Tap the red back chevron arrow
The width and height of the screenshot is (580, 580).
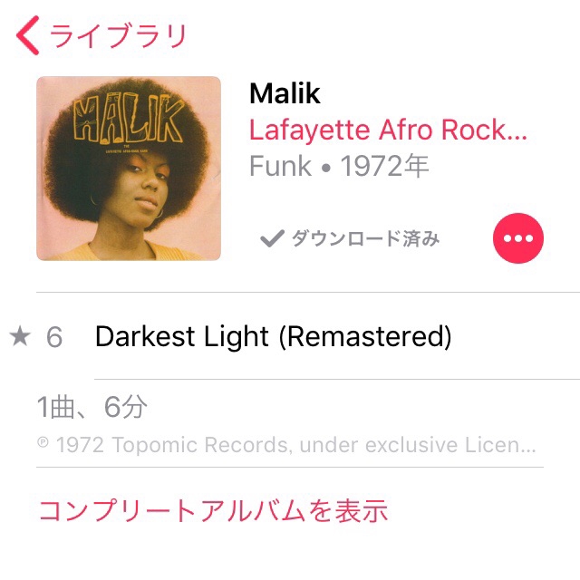click(x=27, y=35)
